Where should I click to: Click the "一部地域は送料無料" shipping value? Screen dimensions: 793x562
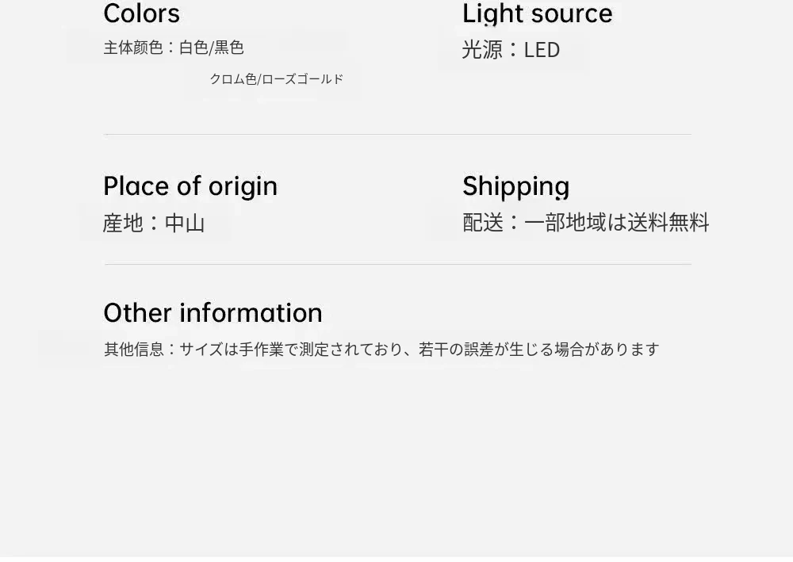[616, 223]
